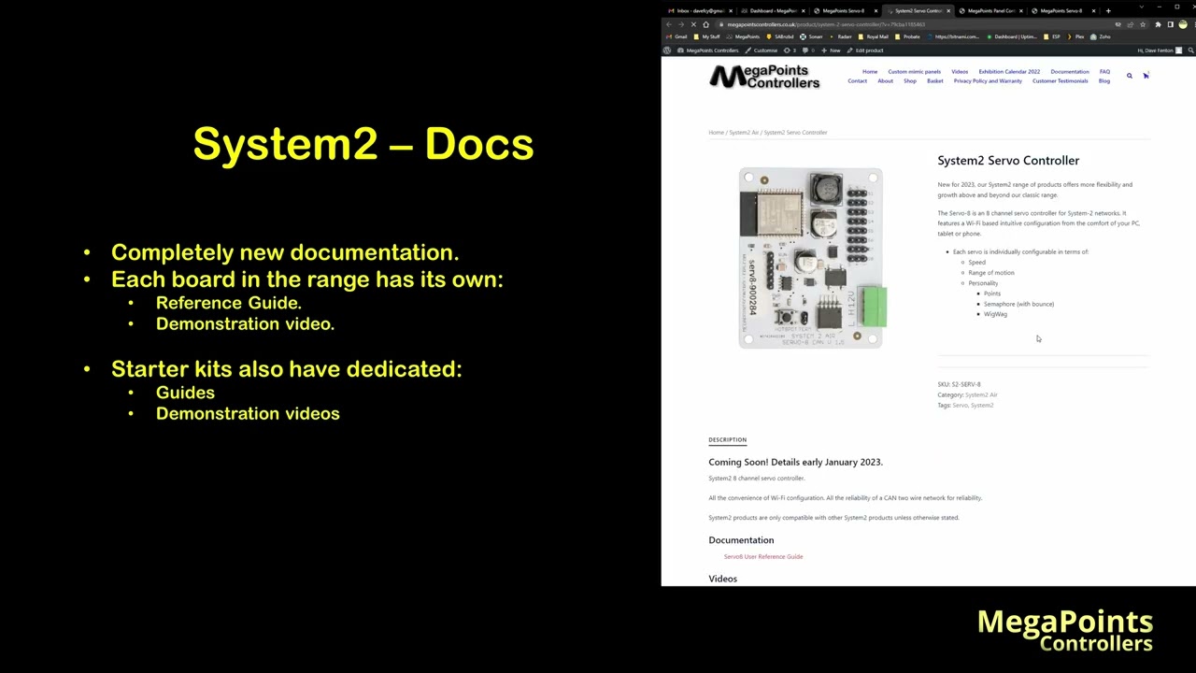Image resolution: width=1196 pixels, height=673 pixels.
Task: Click the Home breadcrumb link
Action: [x=716, y=133]
